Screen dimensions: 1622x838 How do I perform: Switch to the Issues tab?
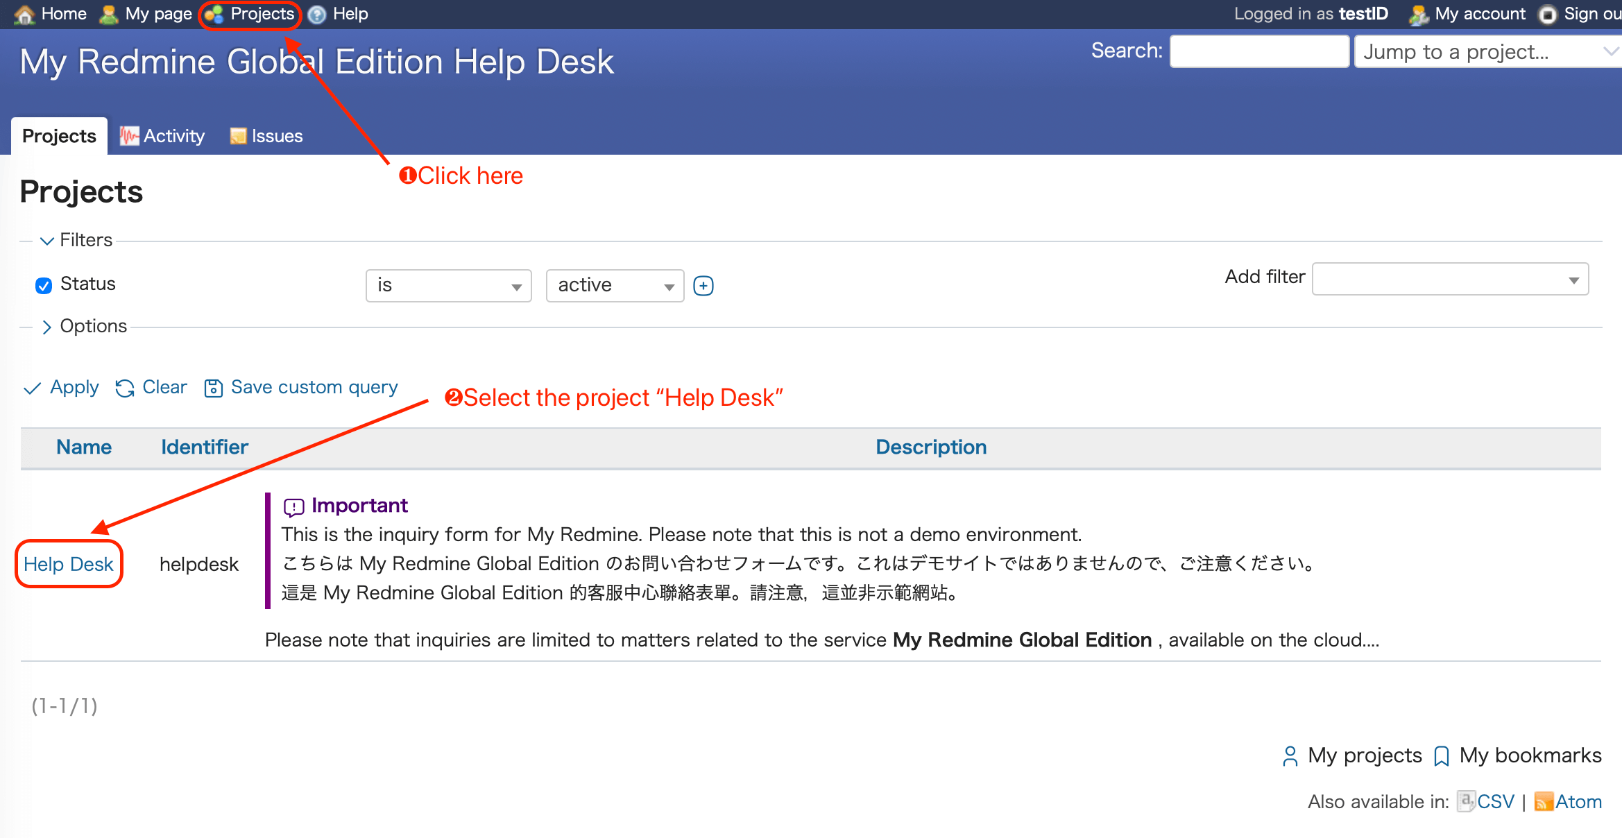[x=276, y=136]
